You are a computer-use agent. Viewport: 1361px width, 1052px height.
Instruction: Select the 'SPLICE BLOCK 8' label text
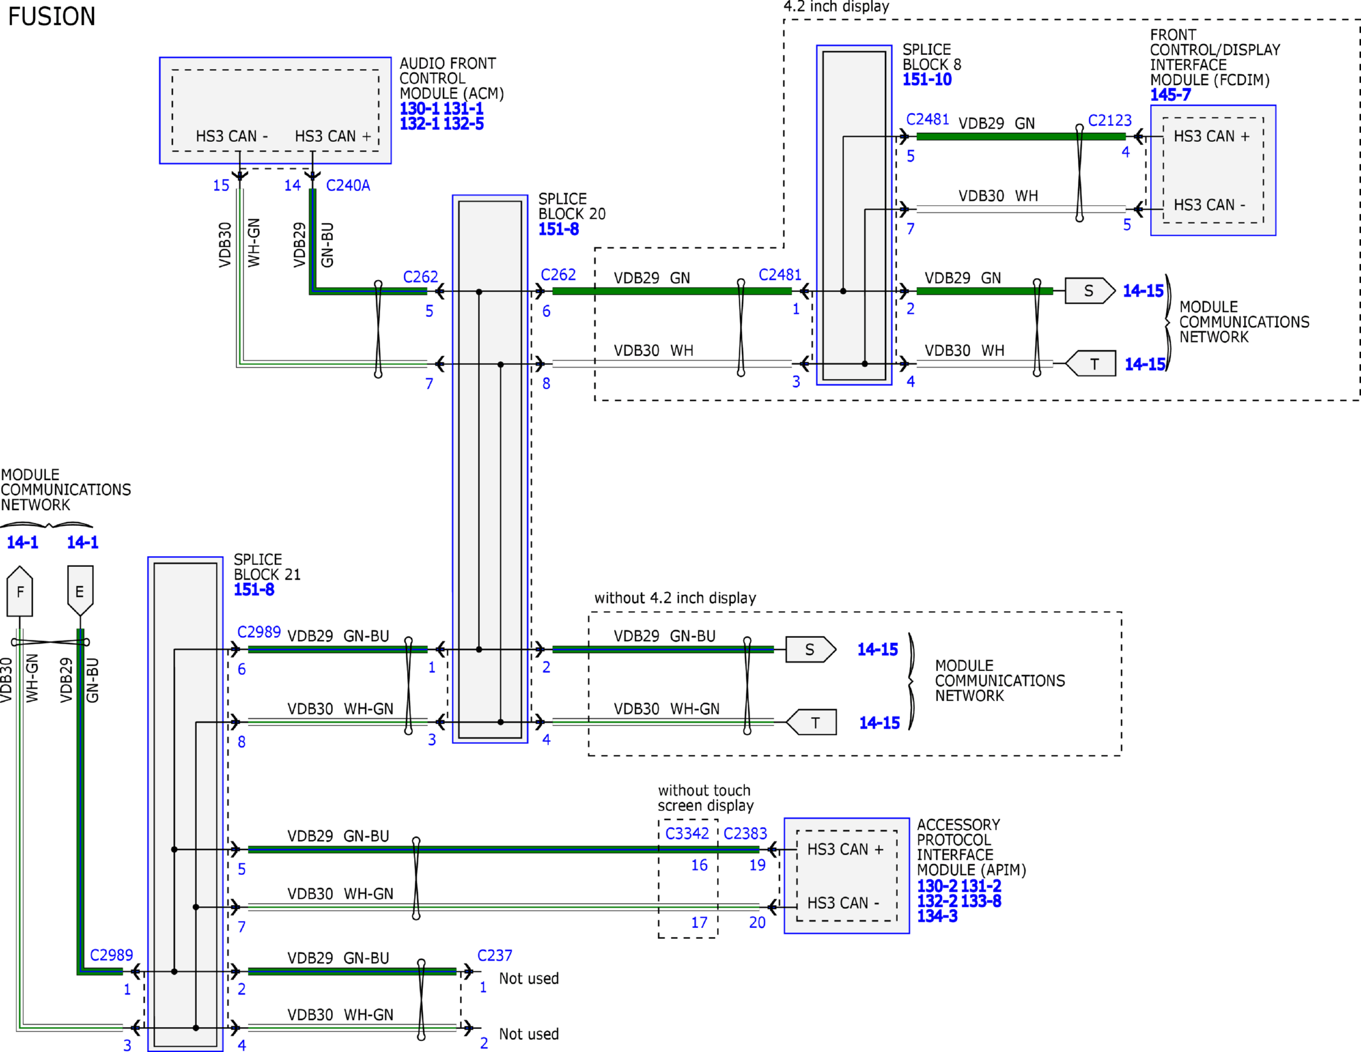click(x=932, y=58)
